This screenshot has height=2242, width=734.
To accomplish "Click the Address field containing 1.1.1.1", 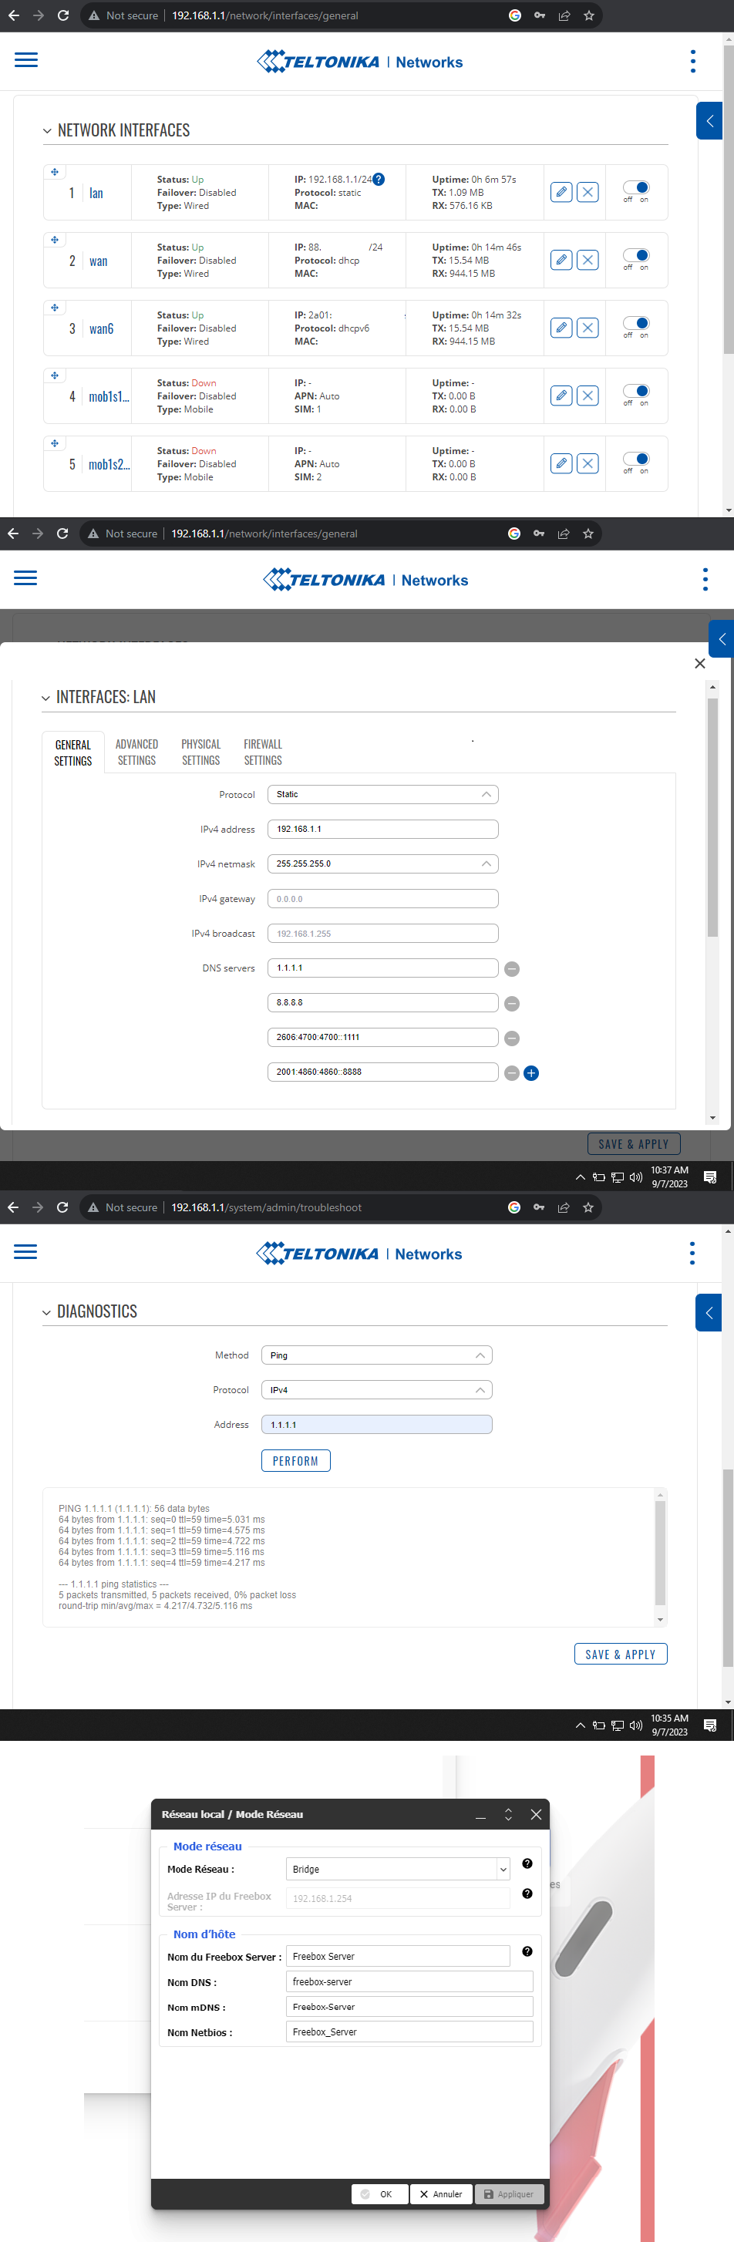I will tap(377, 1425).
